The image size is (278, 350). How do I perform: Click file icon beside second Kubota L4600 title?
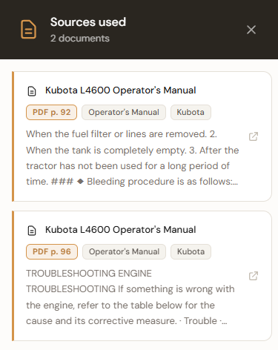(32, 231)
